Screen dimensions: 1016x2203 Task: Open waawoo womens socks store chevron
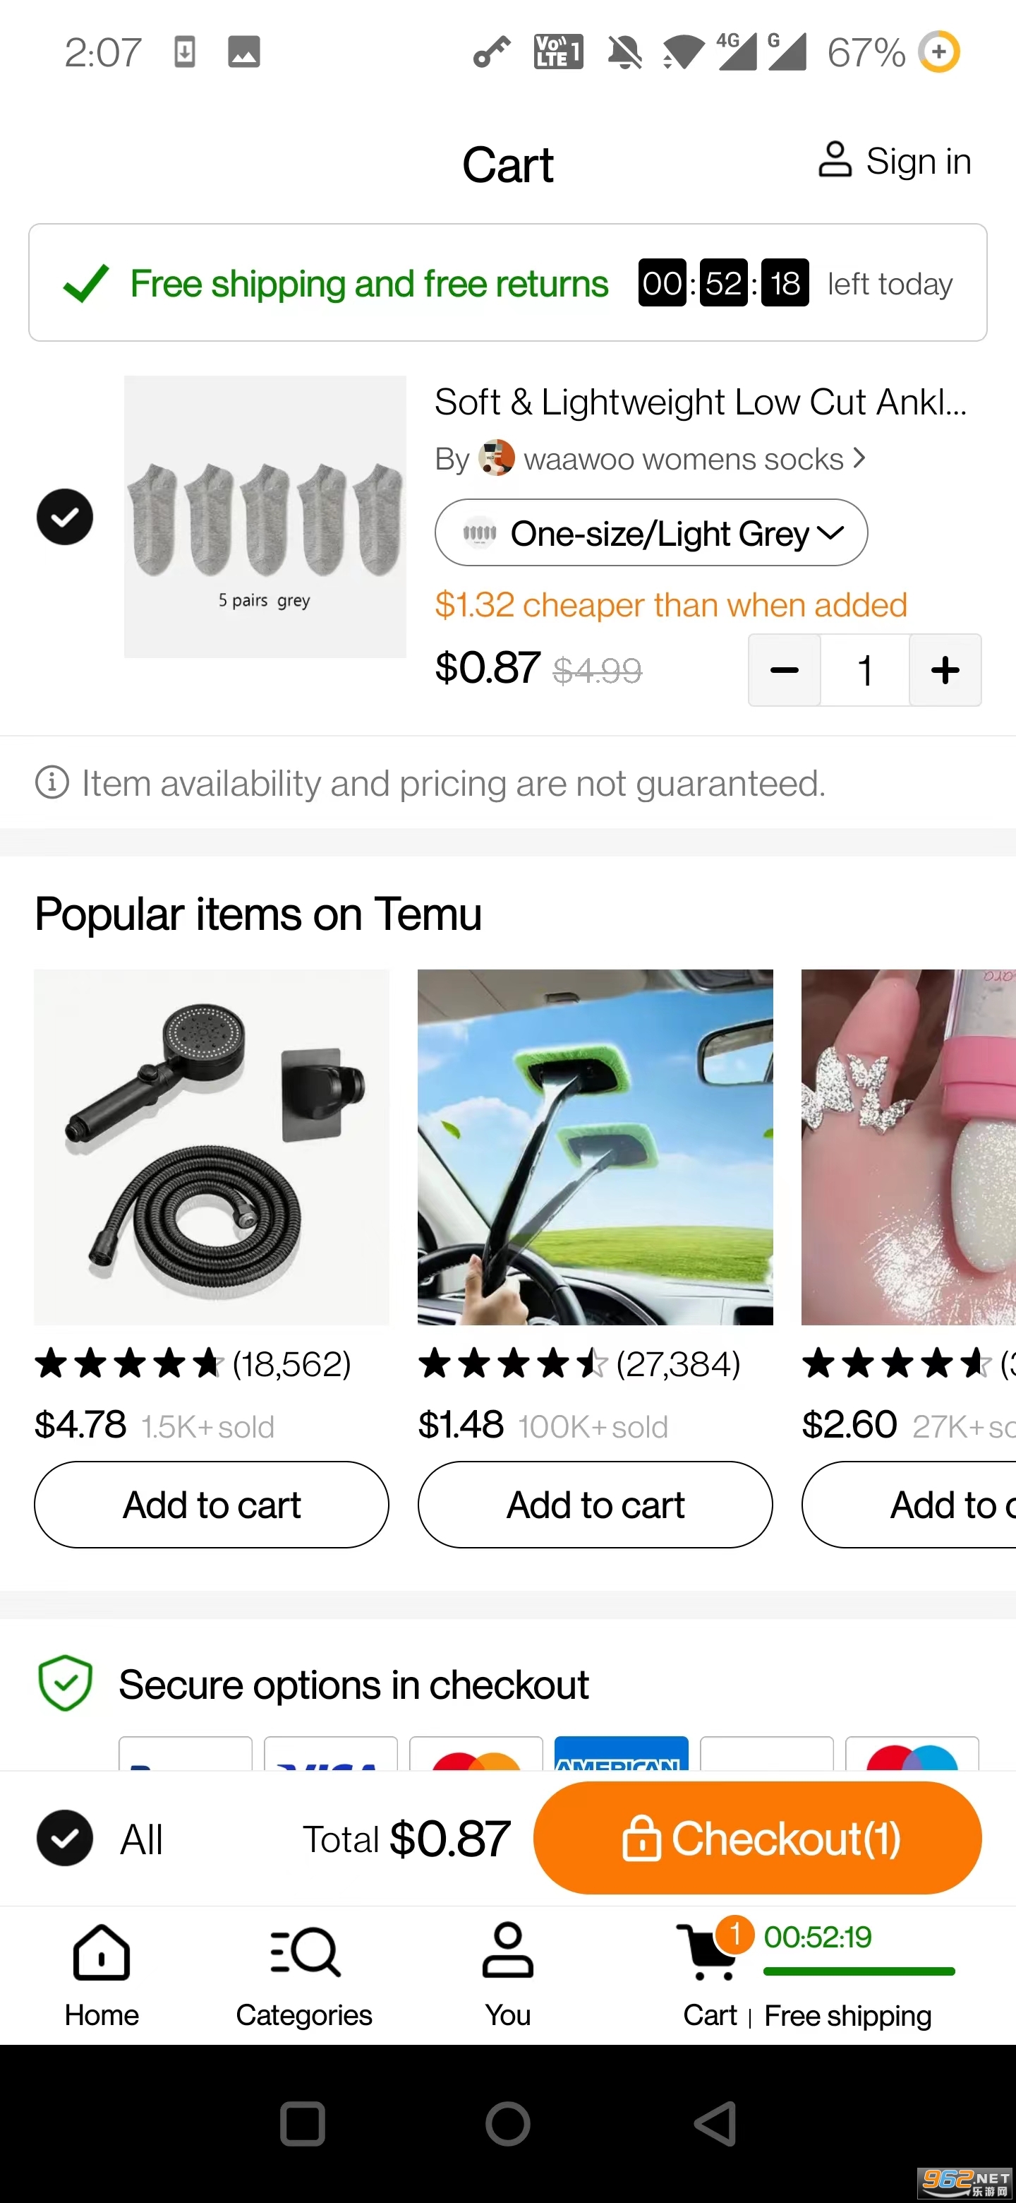click(x=859, y=458)
